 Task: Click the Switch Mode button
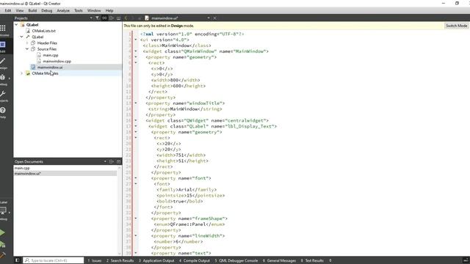pos(456,26)
